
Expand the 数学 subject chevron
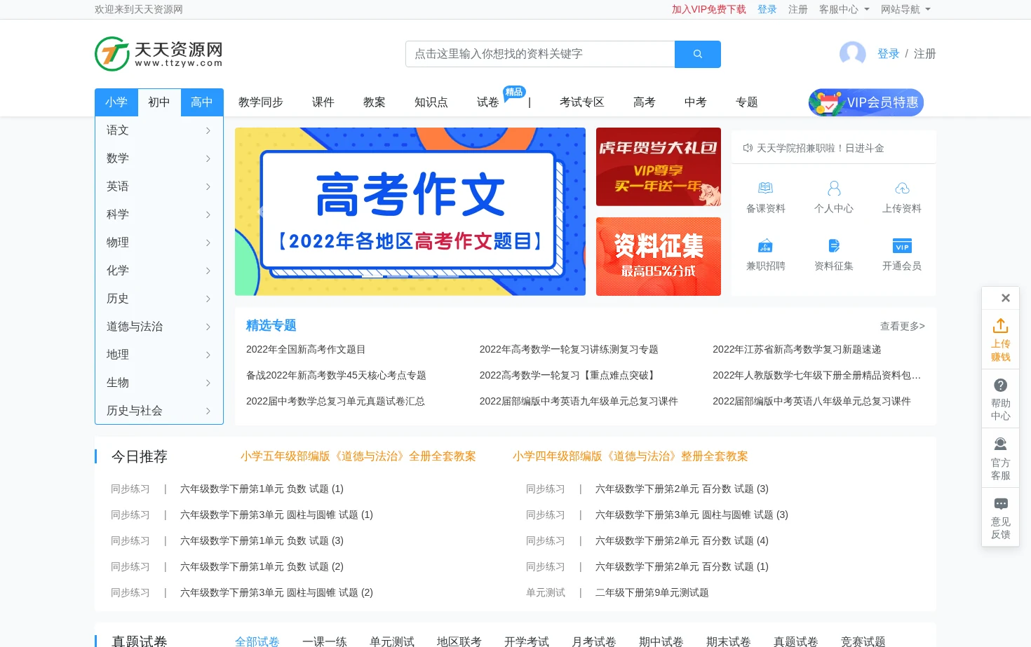click(x=208, y=158)
